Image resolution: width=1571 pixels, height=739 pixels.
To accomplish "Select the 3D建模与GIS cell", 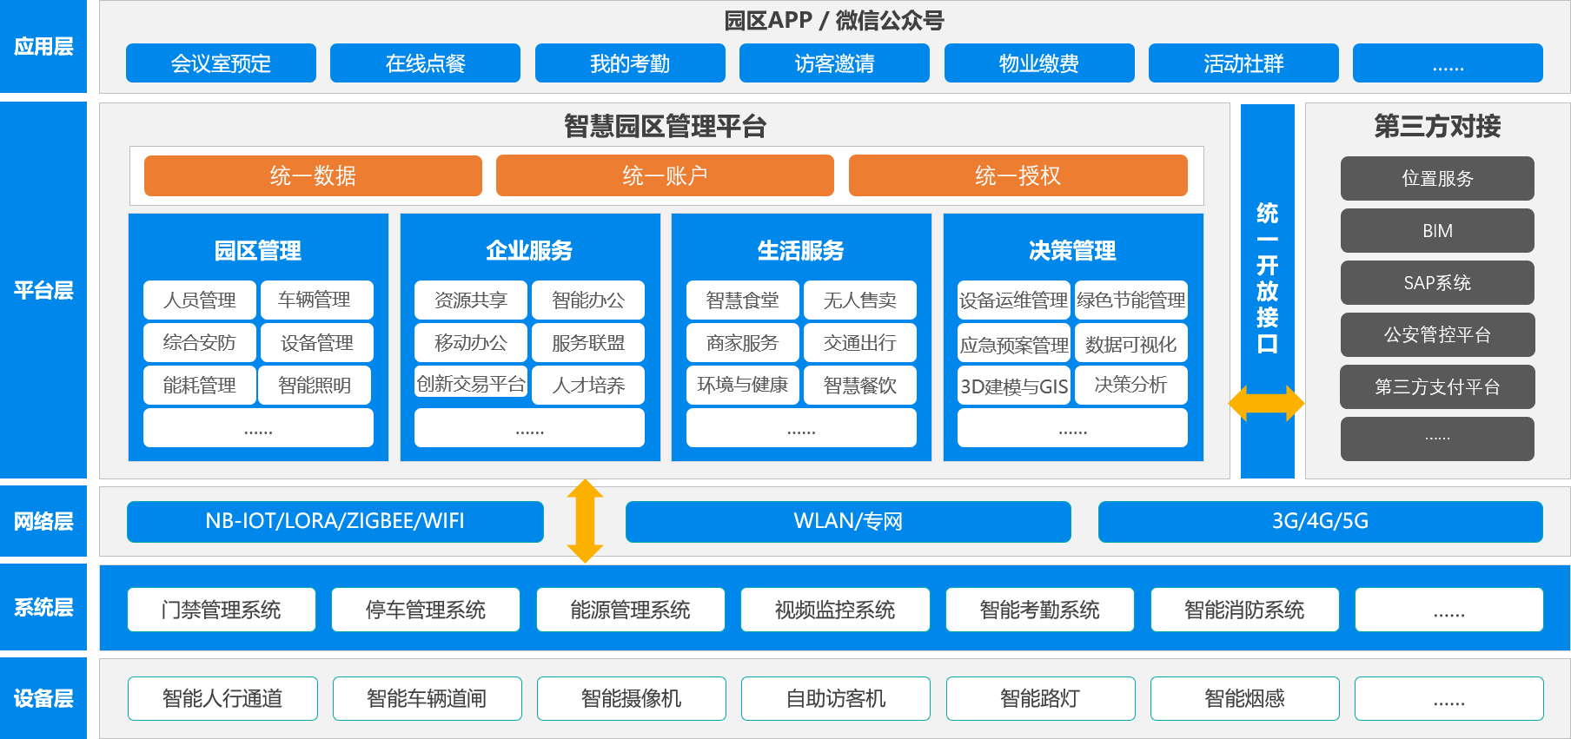I will click(x=1014, y=386).
